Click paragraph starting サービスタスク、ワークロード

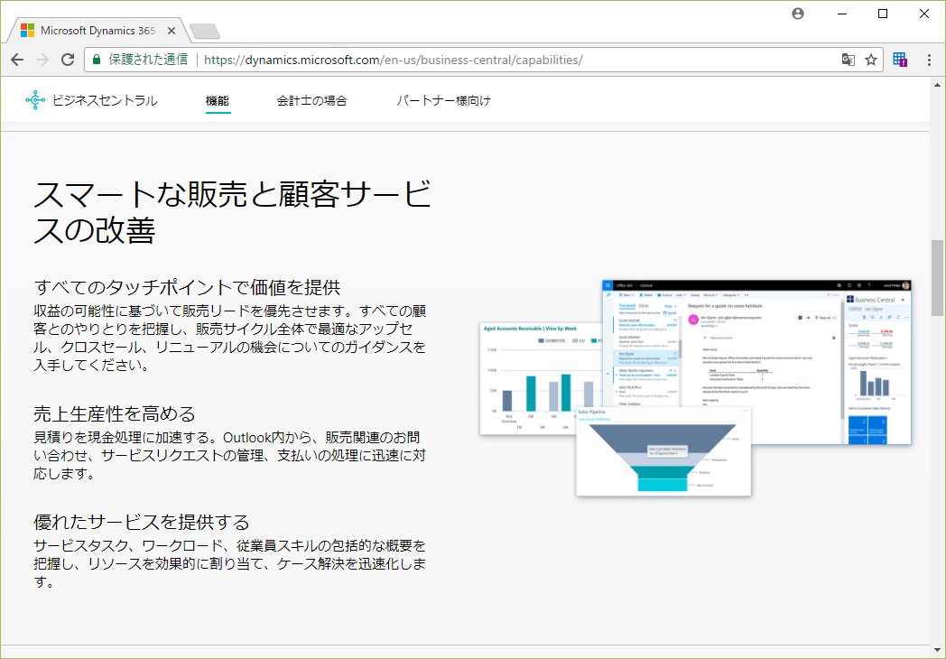click(x=230, y=563)
